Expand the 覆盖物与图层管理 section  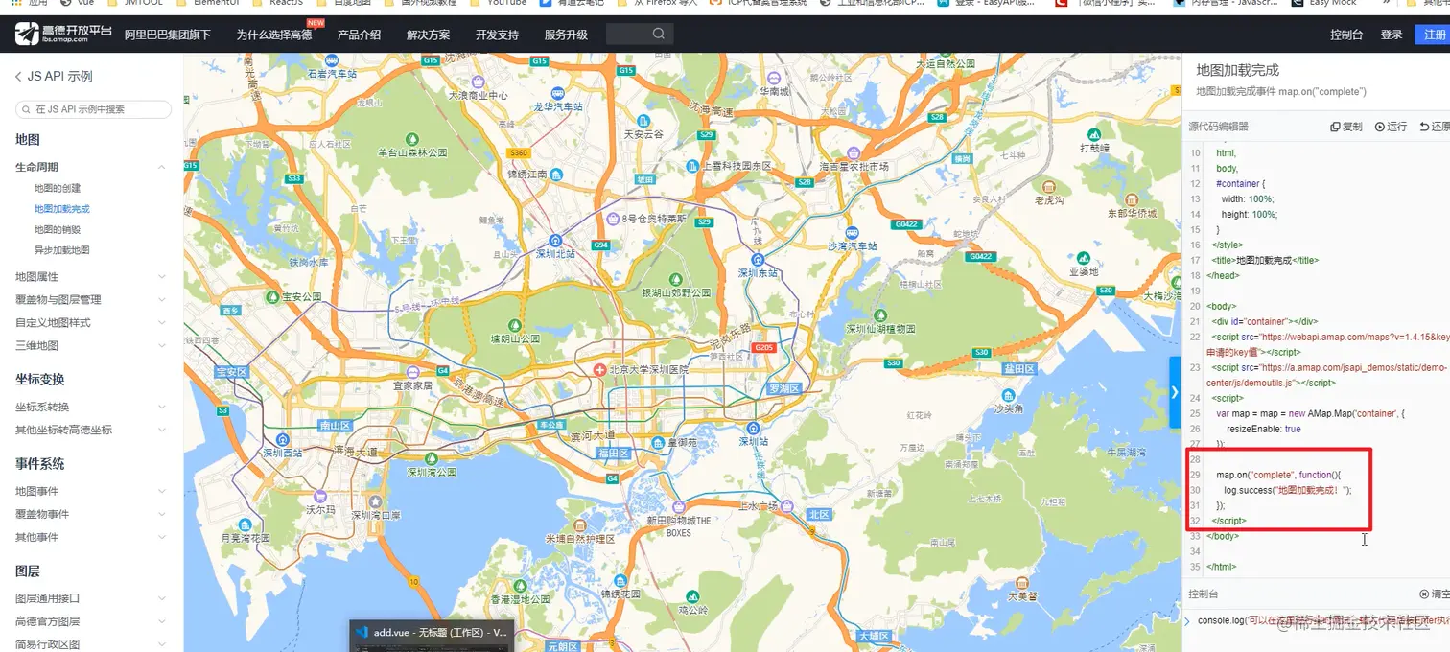click(x=161, y=300)
